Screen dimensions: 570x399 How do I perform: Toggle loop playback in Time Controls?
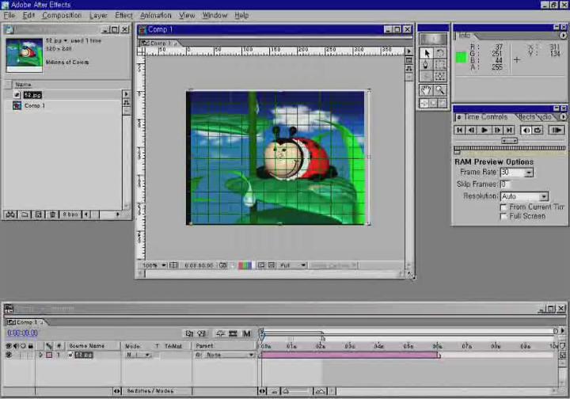click(x=538, y=130)
